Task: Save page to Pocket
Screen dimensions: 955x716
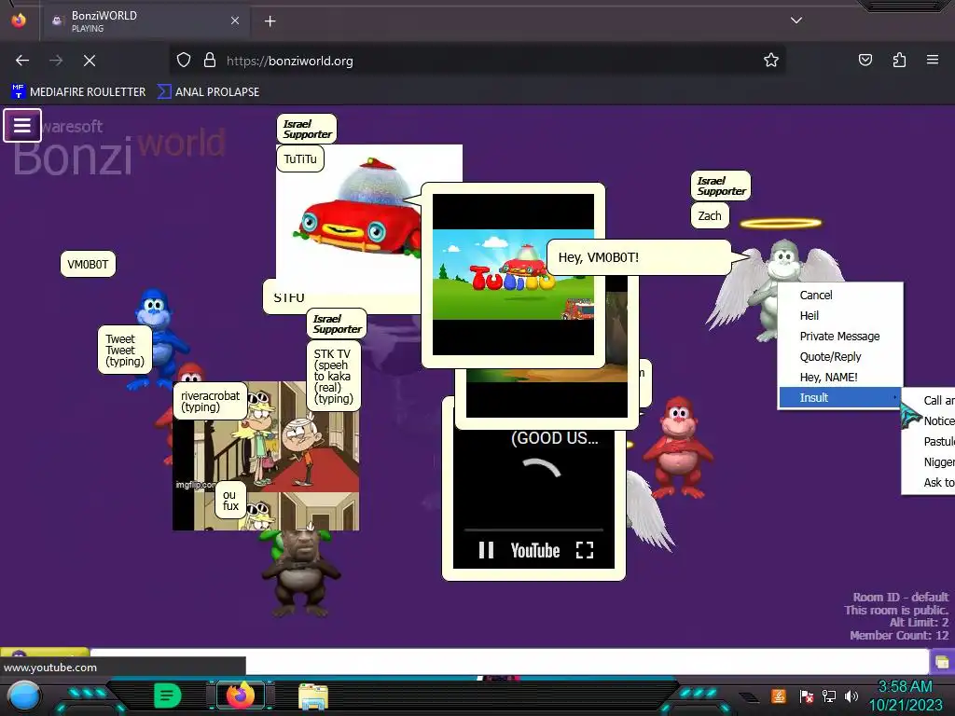Action: tap(865, 60)
